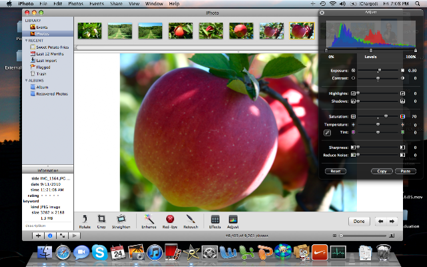This screenshot has height=267, width=427.
Task: Open the Photos menu
Action: (x=75, y=3)
